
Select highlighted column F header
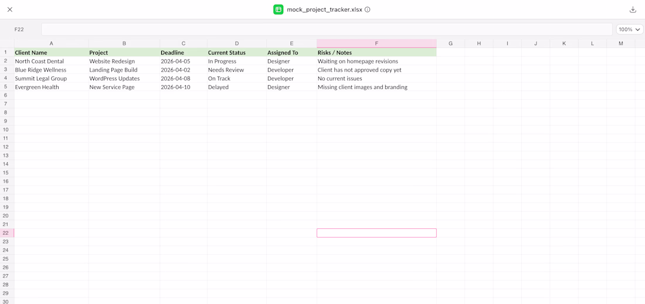[377, 43]
